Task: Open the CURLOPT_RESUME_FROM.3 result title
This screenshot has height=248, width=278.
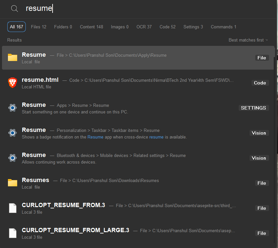Action: click(63, 205)
